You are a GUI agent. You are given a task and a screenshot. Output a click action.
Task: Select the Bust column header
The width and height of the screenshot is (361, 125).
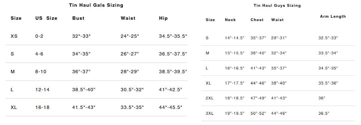click(x=78, y=18)
